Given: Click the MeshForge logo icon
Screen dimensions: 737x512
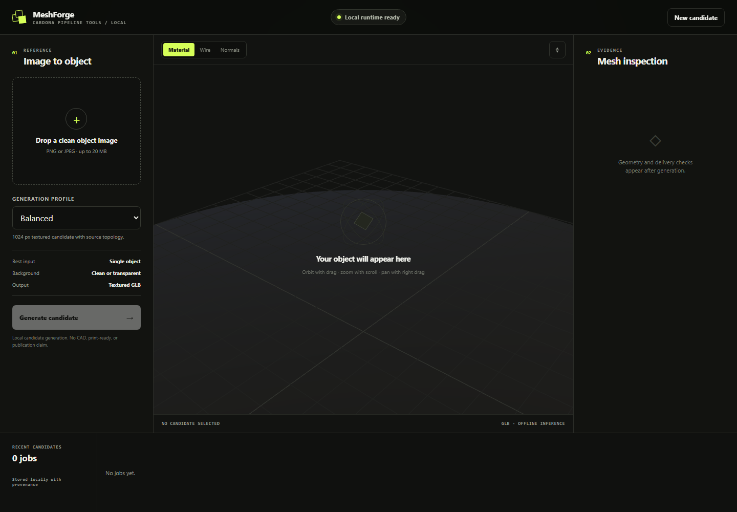Looking at the screenshot, I should tap(19, 17).
